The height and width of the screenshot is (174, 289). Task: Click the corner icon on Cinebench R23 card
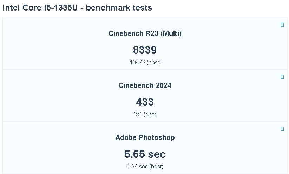(282, 25)
